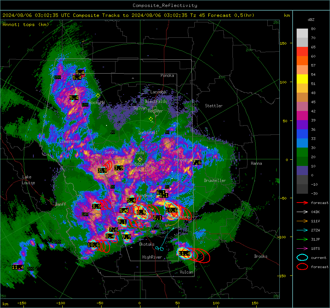Click the 8.4 storm top label

(x=110, y=236)
